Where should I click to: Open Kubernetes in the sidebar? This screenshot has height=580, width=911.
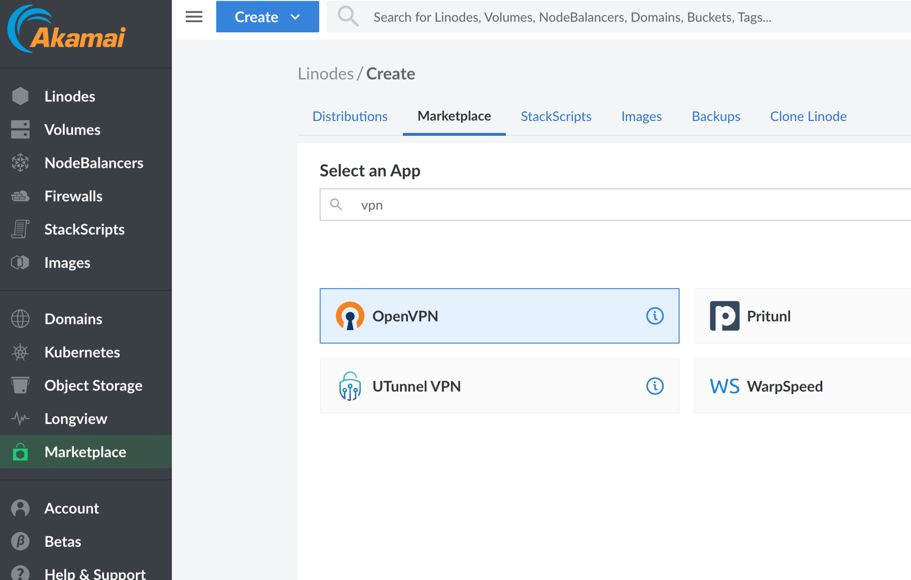86,352
